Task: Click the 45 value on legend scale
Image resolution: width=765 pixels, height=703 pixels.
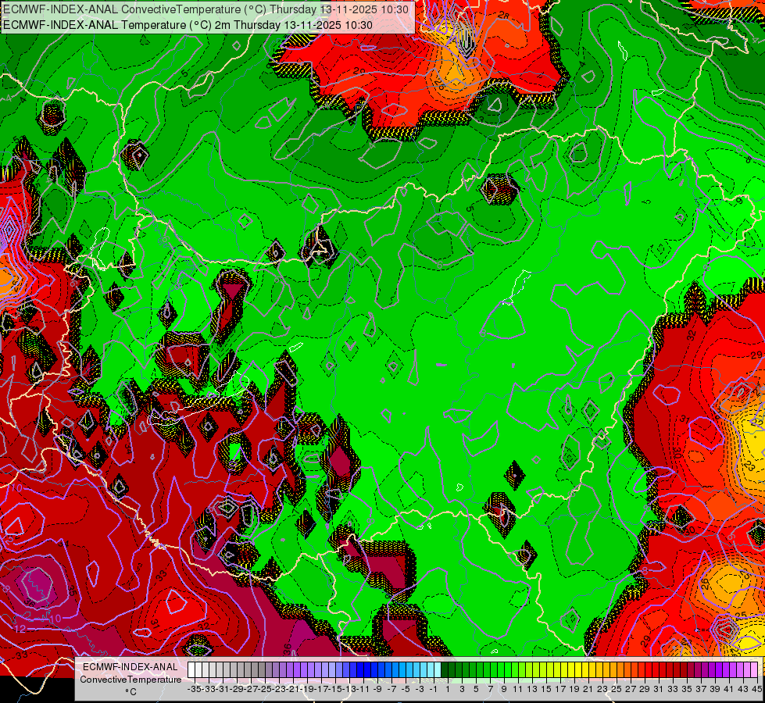Action: (756, 689)
